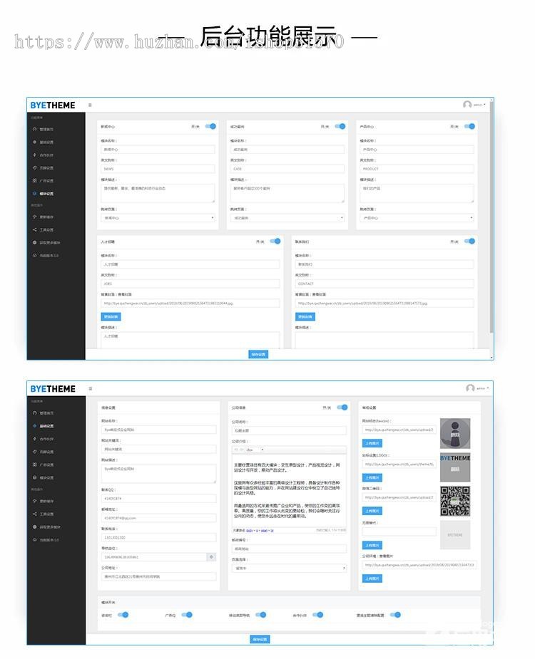Click the BYETHEME logo preview thumbnail
Image resolution: width=535 pixels, height=659 pixels.
tap(455, 467)
